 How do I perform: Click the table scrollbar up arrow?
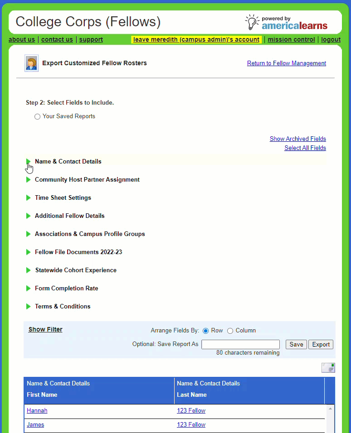tap(330, 409)
